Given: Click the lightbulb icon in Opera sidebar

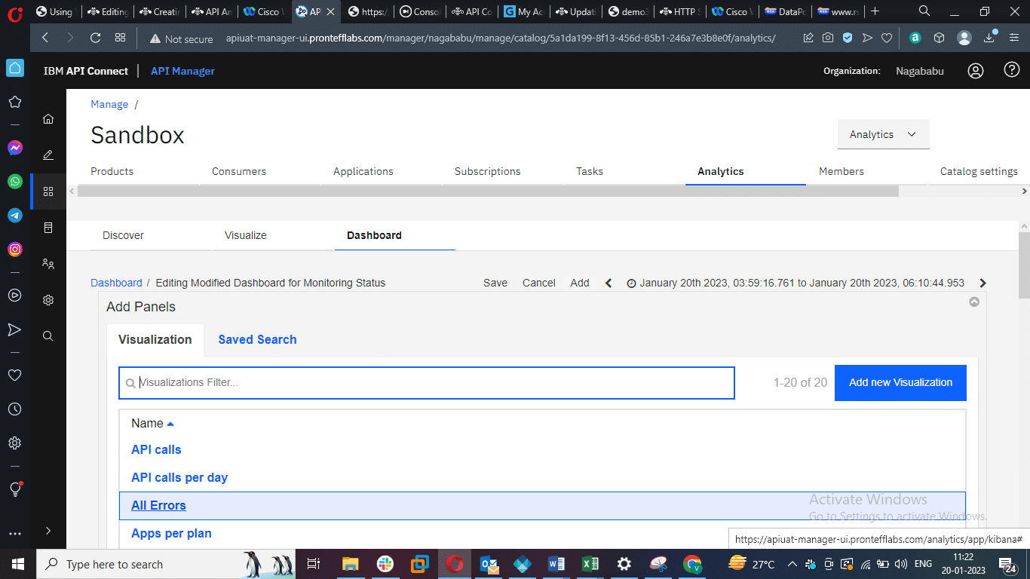Looking at the screenshot, I should (x=15, y=489).
